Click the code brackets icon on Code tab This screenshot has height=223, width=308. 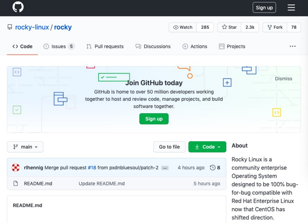tap(15, 46)
